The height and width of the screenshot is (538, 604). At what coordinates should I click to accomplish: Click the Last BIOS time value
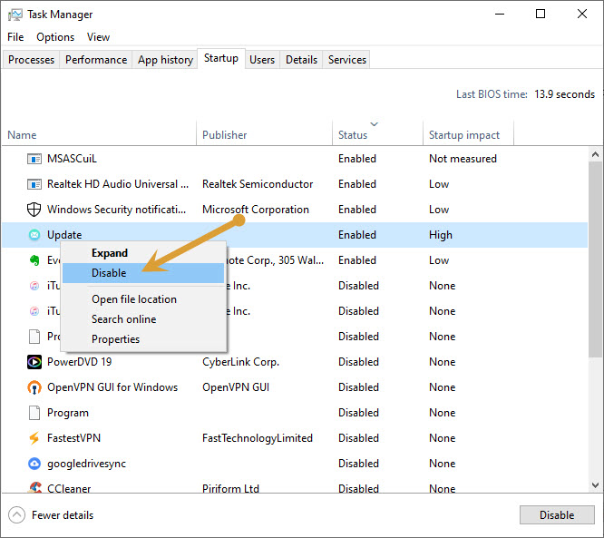pyautogui.click(x=564, y=94)
